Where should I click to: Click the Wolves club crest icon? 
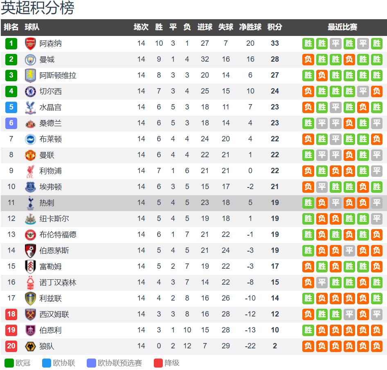[x=31, y=346]
